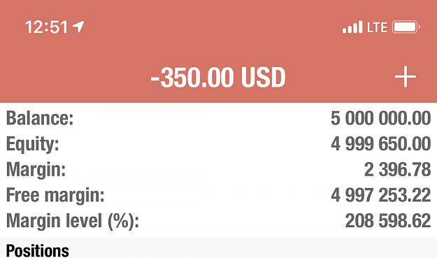Tap the Free margin row
The image size is (437, 258).
point(218,195)
